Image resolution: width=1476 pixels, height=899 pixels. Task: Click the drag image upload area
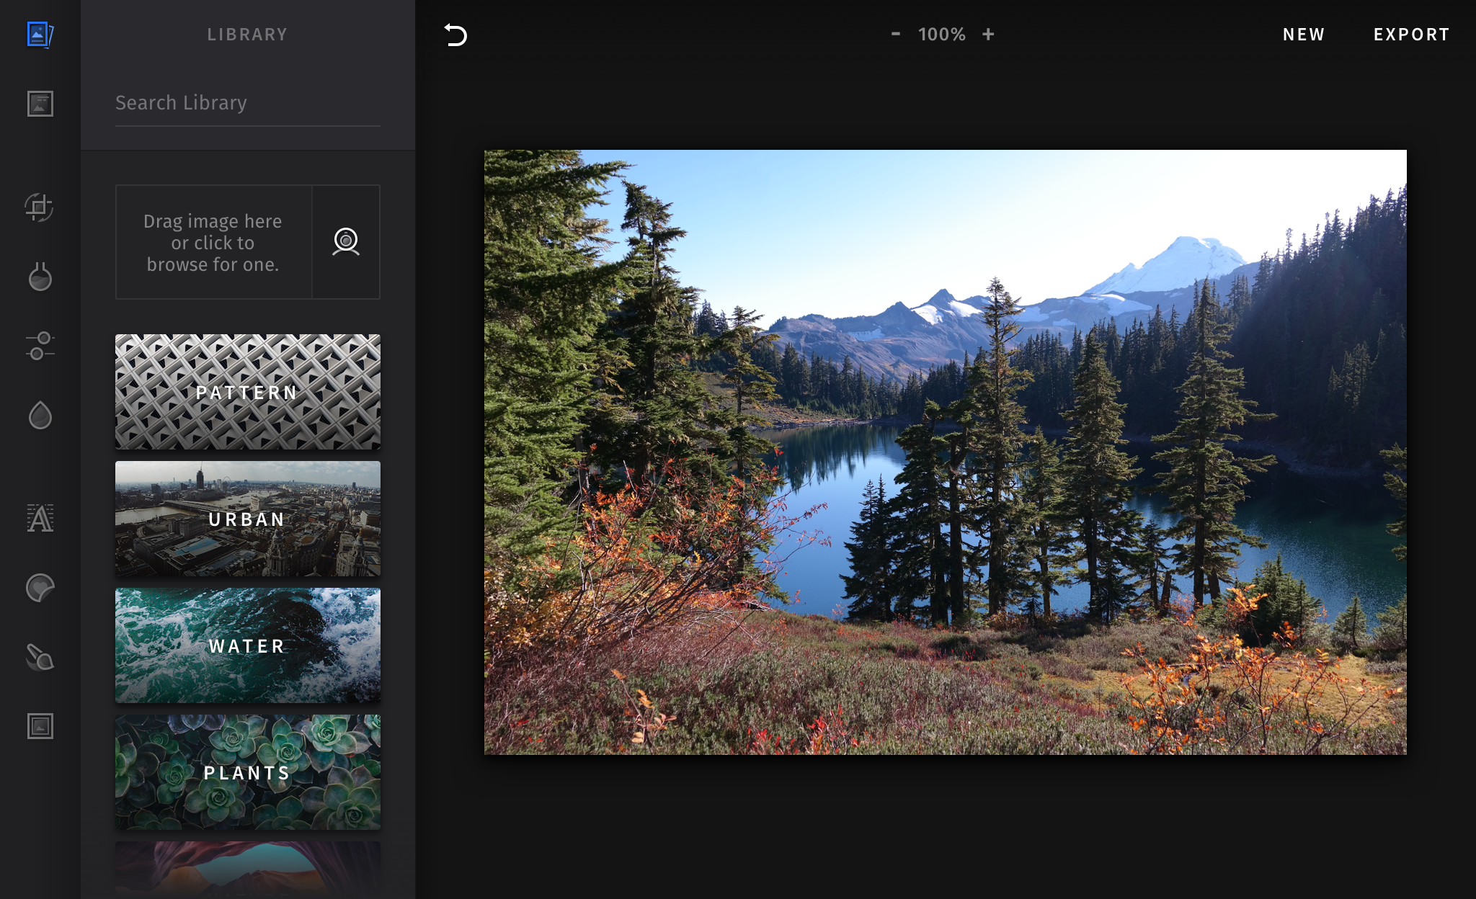pos(213,242)
